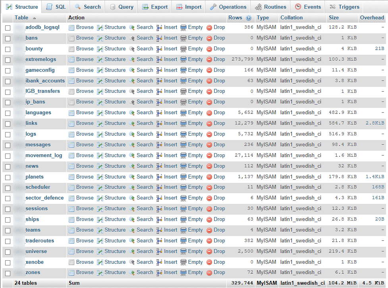388x288 pixels.
Task: Check the planets row checkbox
Action: pyautogui.click(x=8, y=177)
